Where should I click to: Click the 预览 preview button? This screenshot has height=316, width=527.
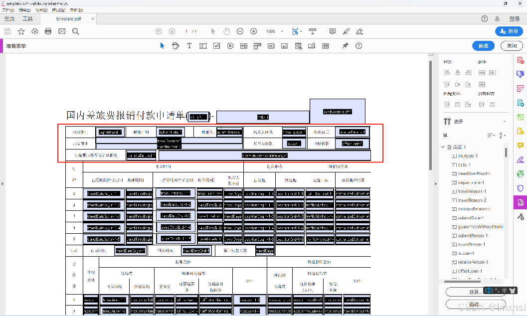tap(483, 46)
